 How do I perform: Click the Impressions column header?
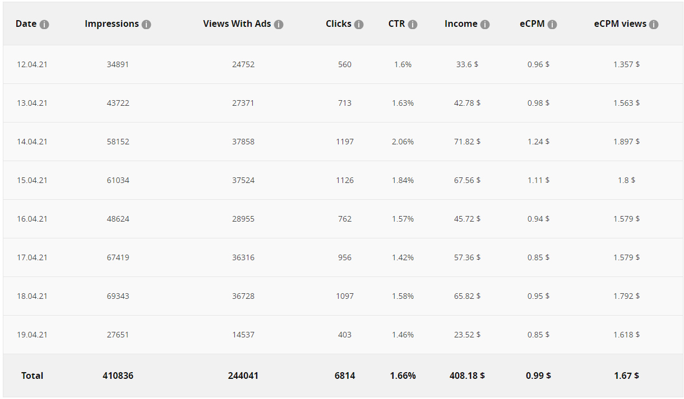(x=112, y=24)
